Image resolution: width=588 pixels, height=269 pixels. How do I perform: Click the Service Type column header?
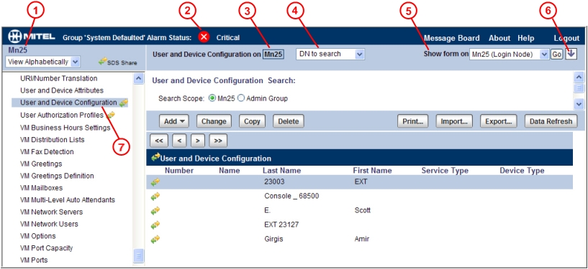click(445, 171)
